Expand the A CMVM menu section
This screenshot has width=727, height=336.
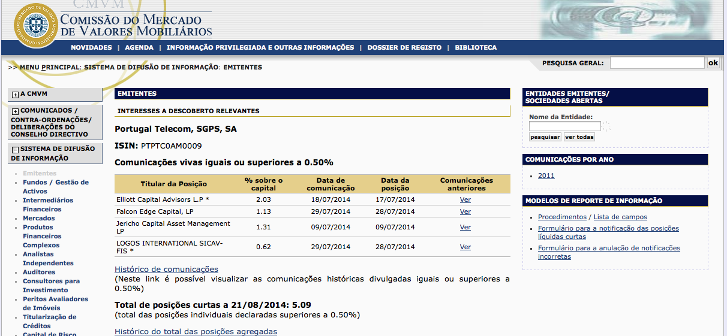(15, 95)
